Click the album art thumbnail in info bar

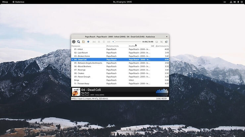coord(76,92)
